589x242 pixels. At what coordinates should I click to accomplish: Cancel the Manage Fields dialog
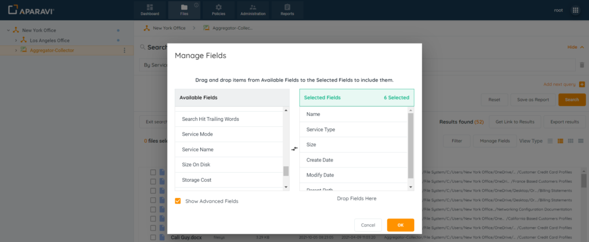coord(368,225)
